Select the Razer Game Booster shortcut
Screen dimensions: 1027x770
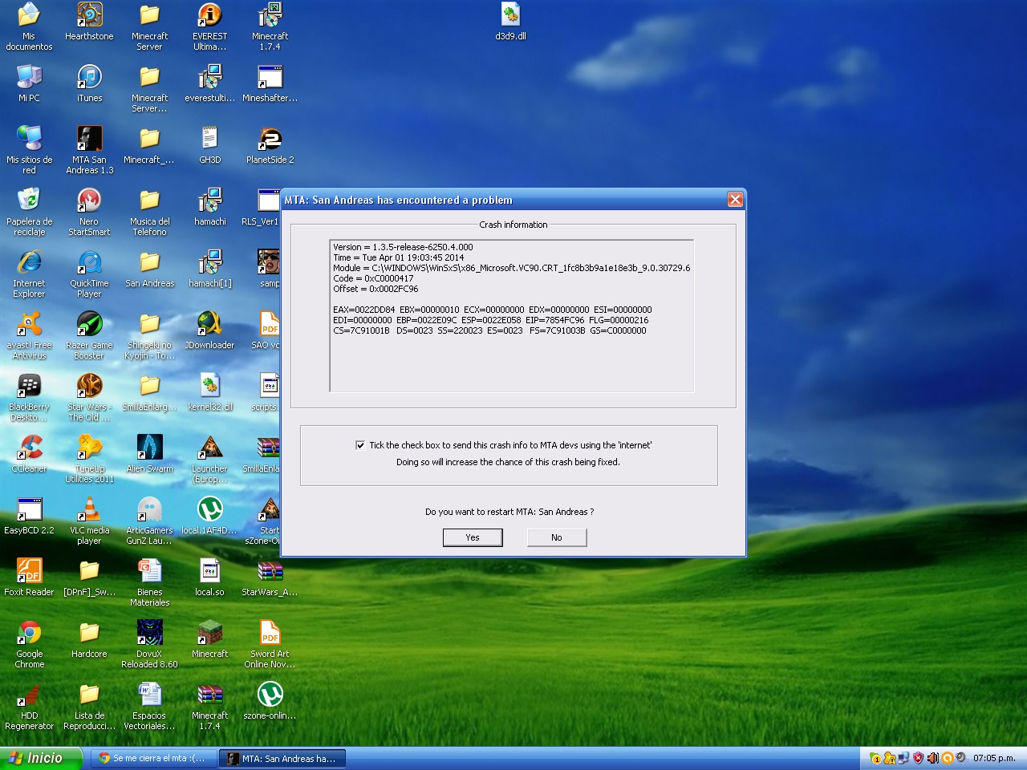[89, 335]
